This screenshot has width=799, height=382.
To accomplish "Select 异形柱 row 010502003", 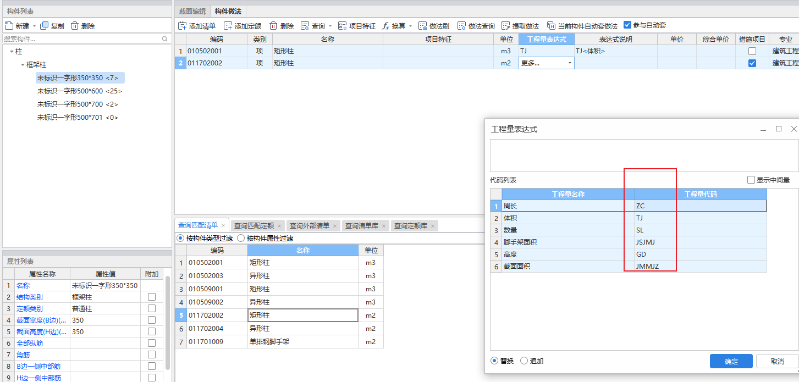I will 279,276.
